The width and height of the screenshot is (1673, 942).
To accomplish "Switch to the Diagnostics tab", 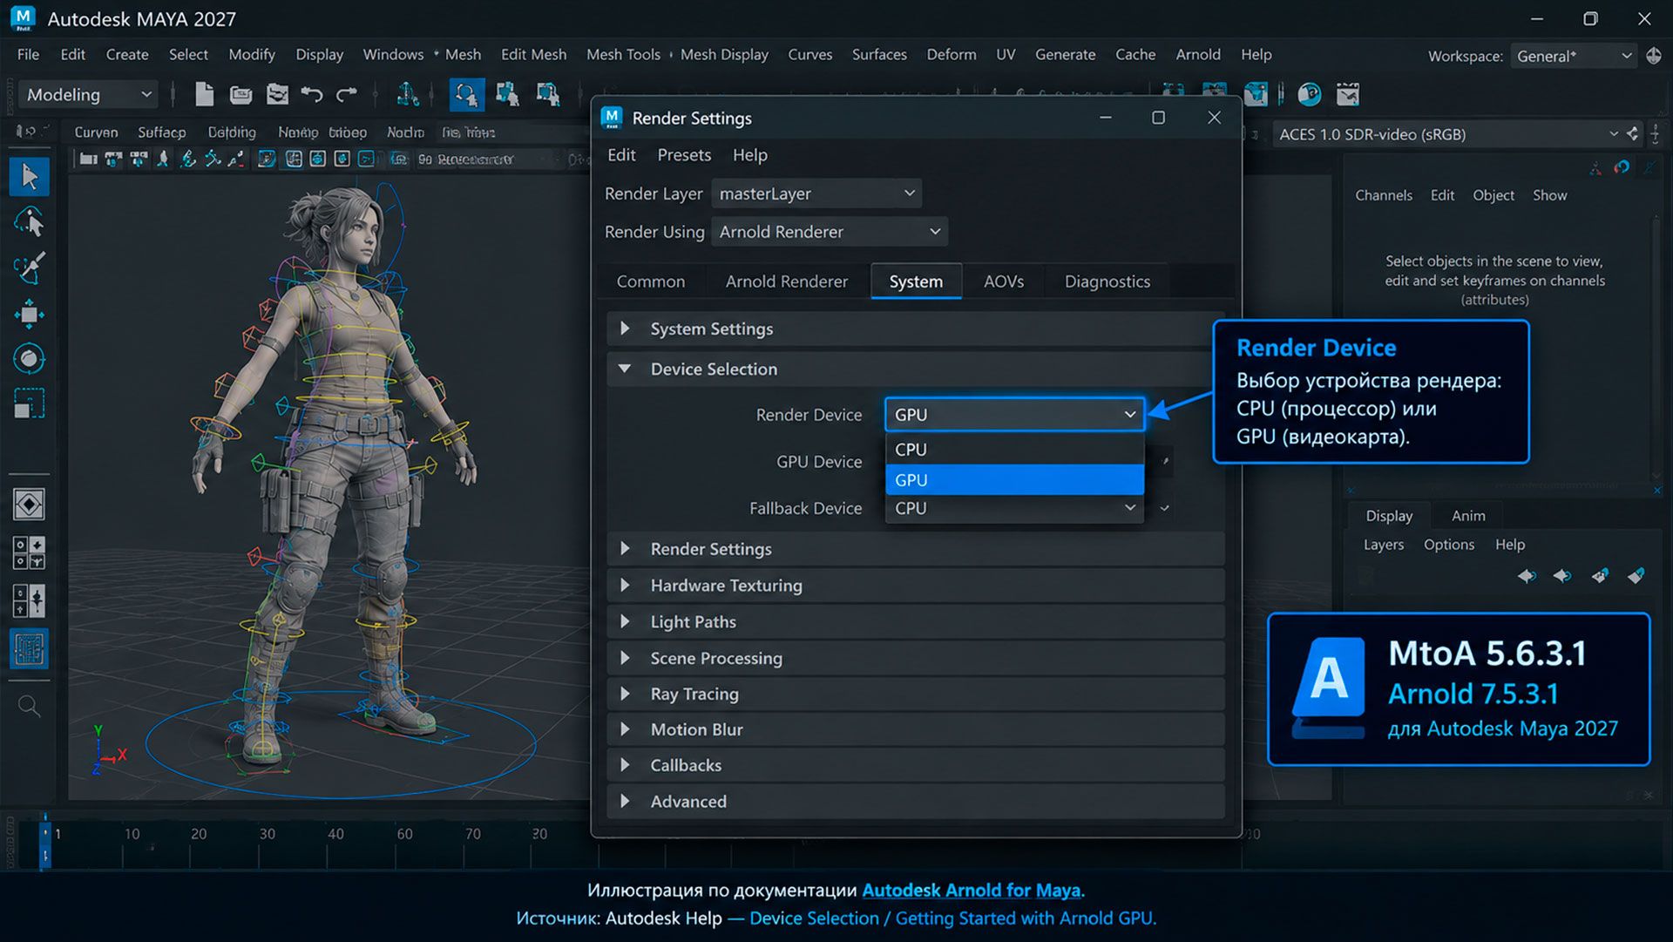I will click(1107, 281).
